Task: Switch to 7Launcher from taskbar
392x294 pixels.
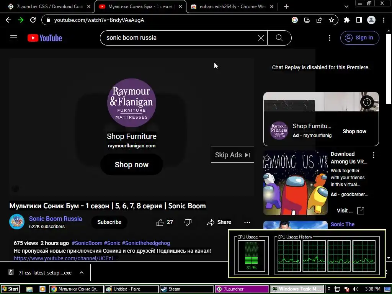Action: point(242,289)
